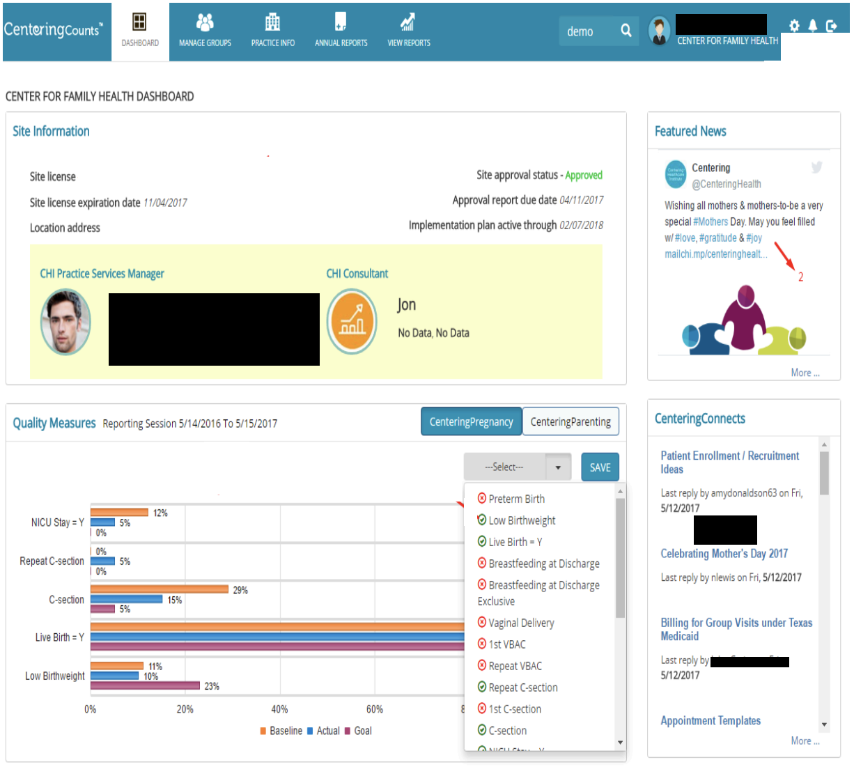
Task: Click the dropdown caret beside --Select--
Action: click(558, 467)
